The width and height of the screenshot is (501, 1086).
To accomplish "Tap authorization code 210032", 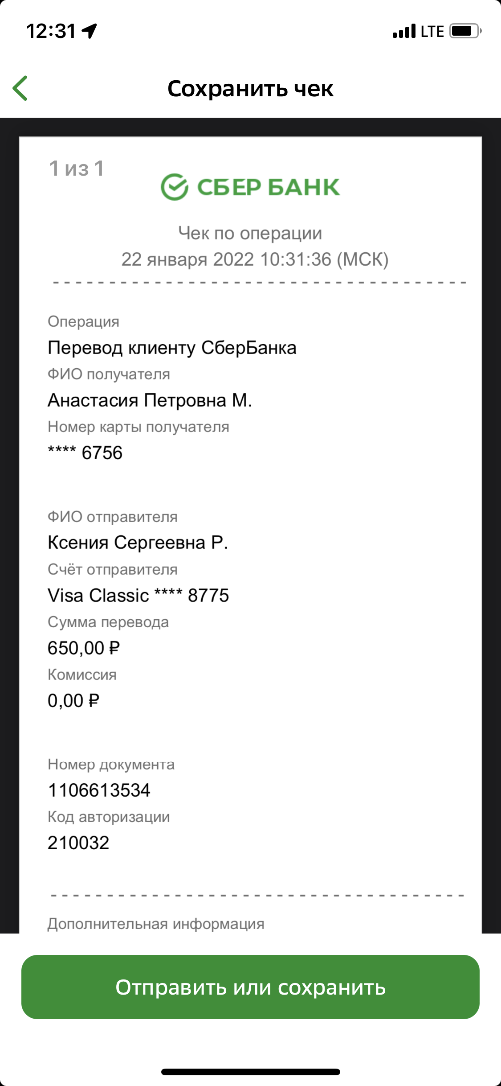I will click(78, 843).
